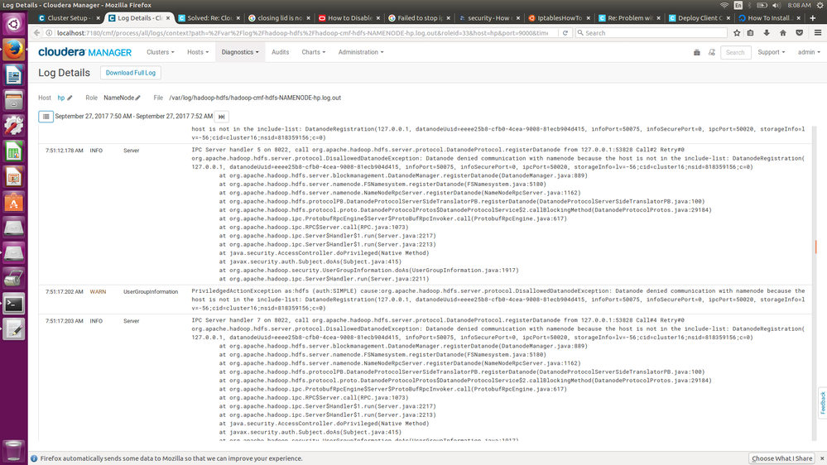Image resolution: width=827 pixels, height=465 pixels.
Task: Open the Files manager in the dock
Action: (x=14, y=101)
